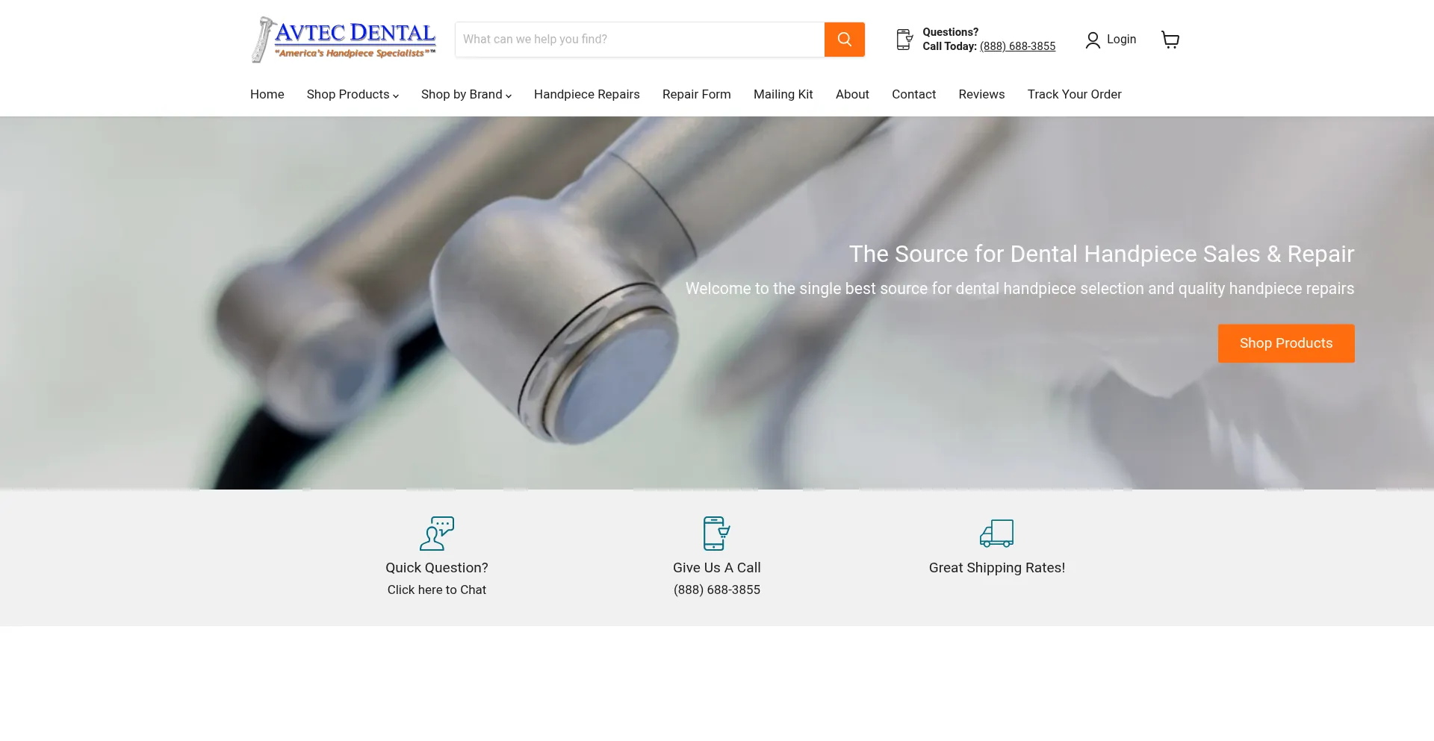Viewport: 1434px width, 741px height.
Task: Click the Avtec Dental logo
Action: click(344, 40)
